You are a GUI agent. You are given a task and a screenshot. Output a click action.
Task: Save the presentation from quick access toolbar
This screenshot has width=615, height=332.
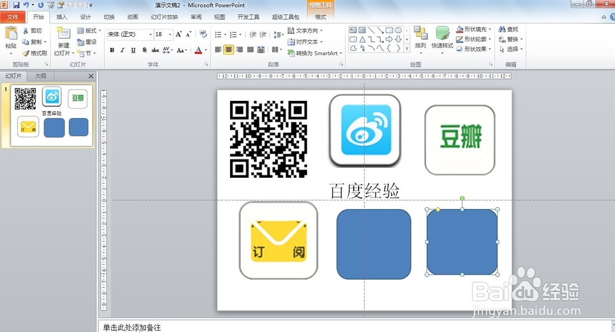point(16,5)
